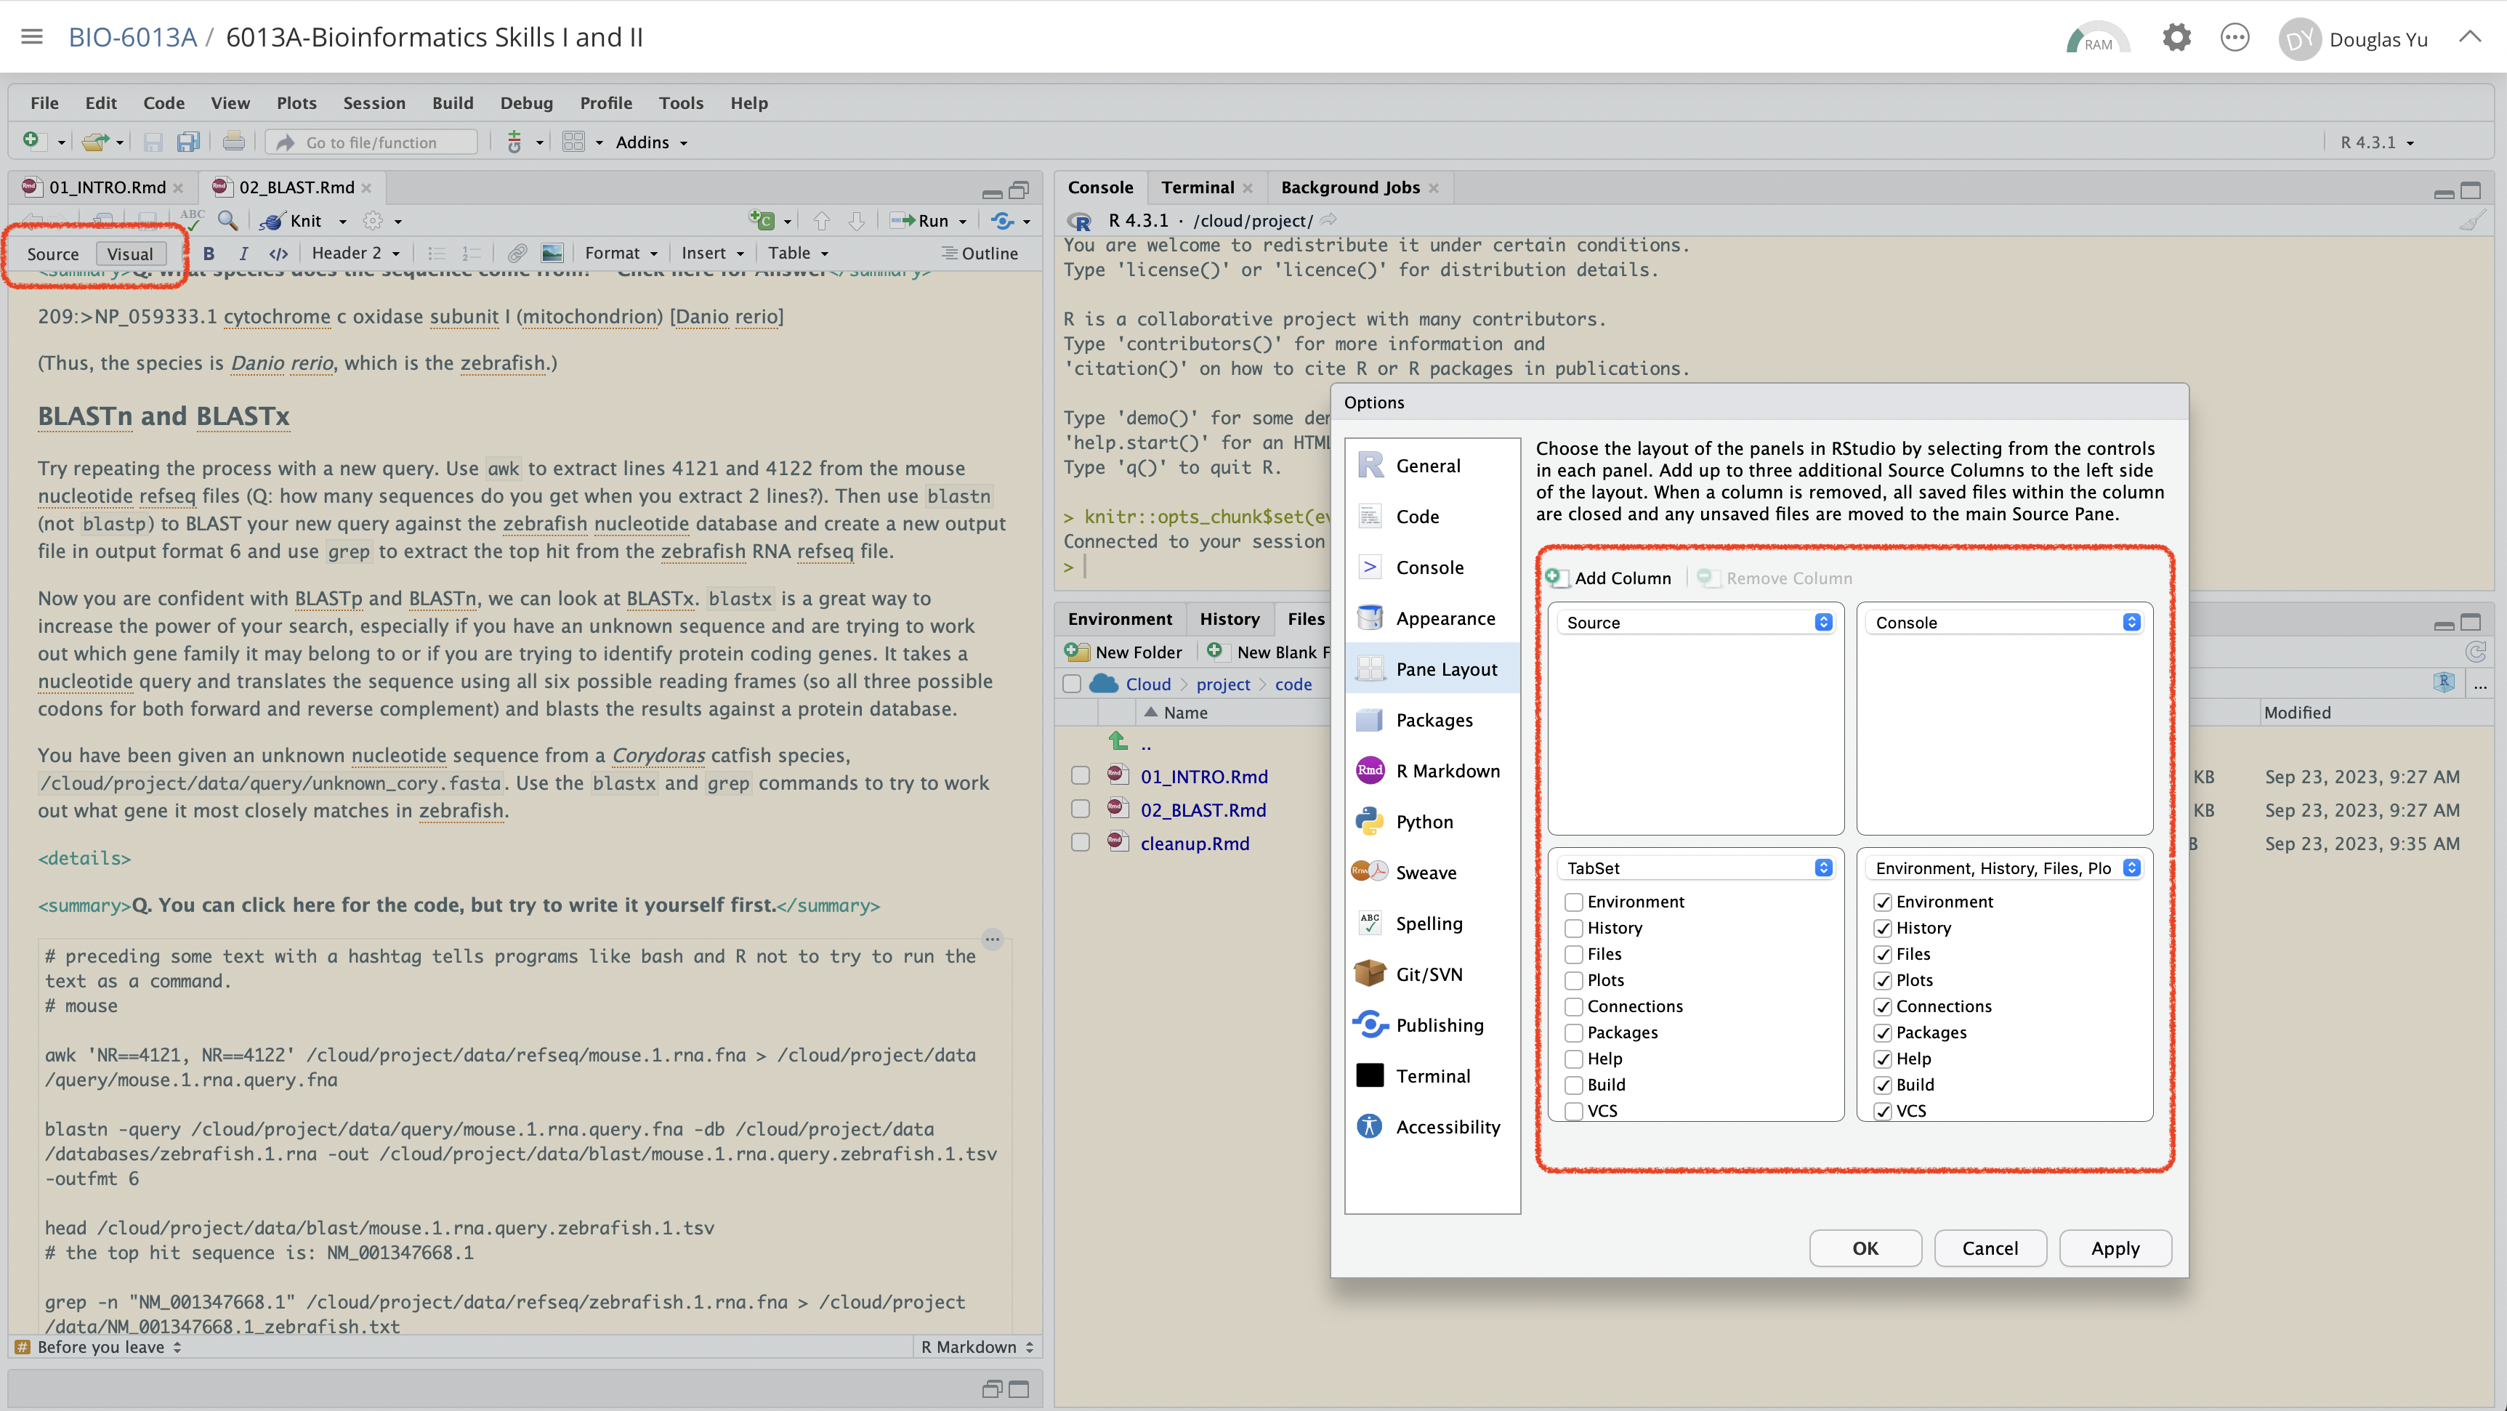The width and height of the screenshot is (2507, 1411).
Task: Click OK in Options dialog
Action: [1865, 1248]
